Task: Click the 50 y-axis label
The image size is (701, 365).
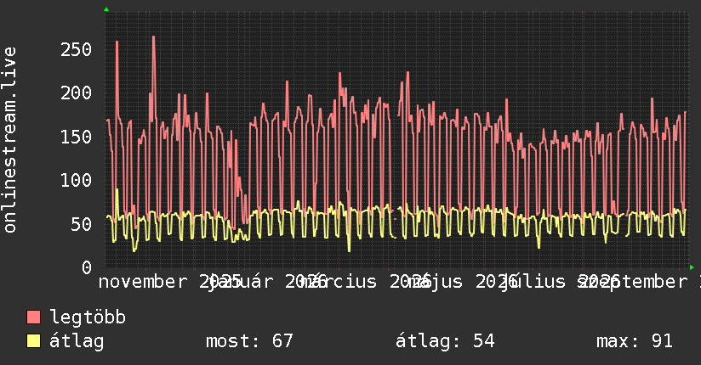Action: [x=82, y=224]
